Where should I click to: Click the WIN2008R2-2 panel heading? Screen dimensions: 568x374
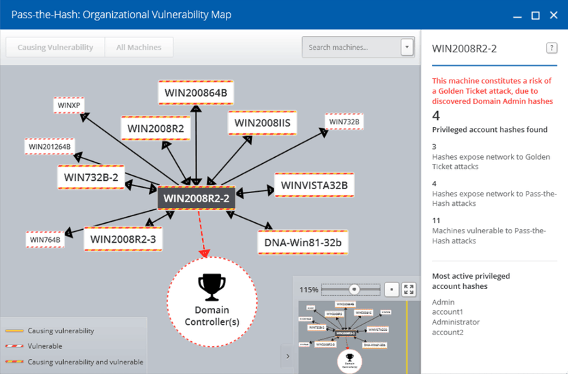[x=465, y=48]
